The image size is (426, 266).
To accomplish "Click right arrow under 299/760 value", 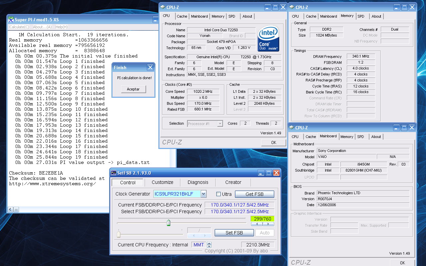I will (268, 224).
